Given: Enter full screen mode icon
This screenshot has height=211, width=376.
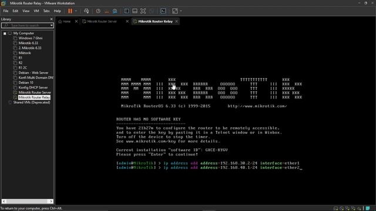Looking at the screenshot, I should click(x=143, y=11).
